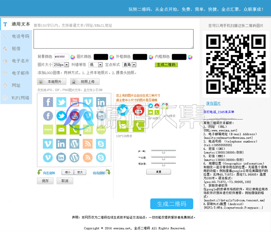Click the text {tel:13955555555}

point(218,145)
